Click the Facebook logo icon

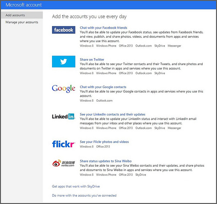click(x=64, y=30)
